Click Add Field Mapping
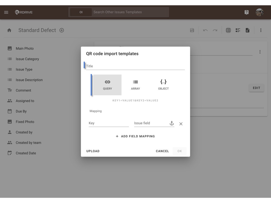 tap(135, 136)
